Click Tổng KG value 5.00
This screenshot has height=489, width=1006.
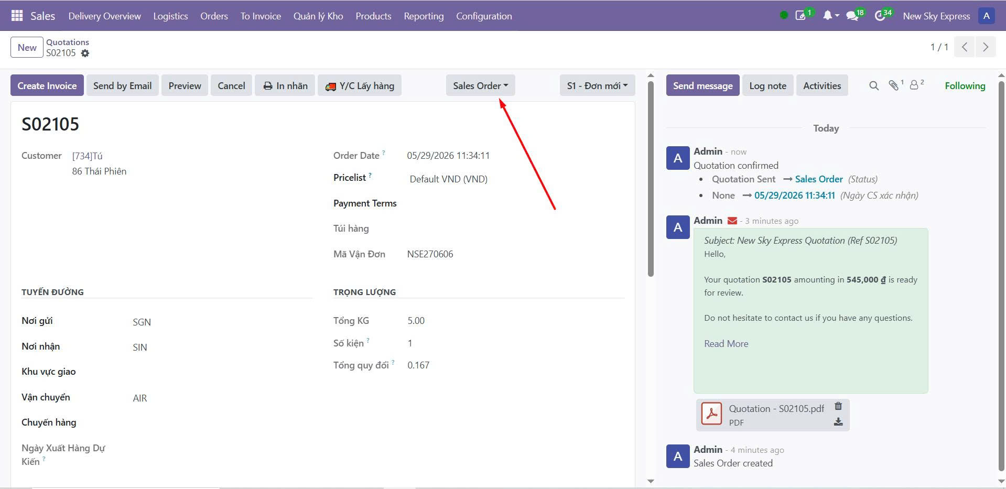(x=416, y=320)
